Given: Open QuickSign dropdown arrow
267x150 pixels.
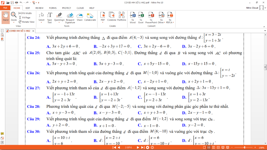Looking at the screenshot, I should [x=59, y=22].
